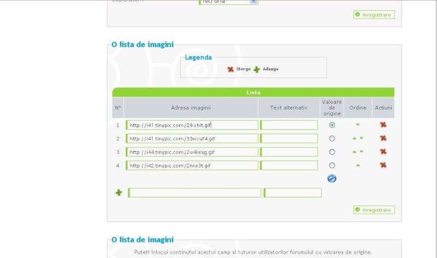This screenshot has width=437, height=258.
Task: Click the green Adauga icon in Legenda
Action: [257, 69]
